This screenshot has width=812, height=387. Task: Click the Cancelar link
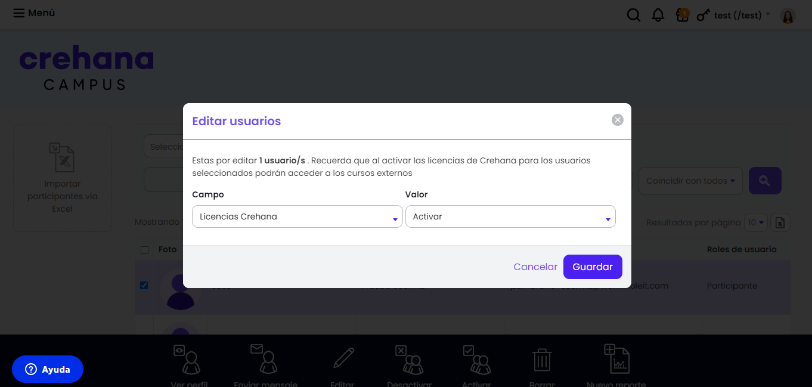(535, 267)
